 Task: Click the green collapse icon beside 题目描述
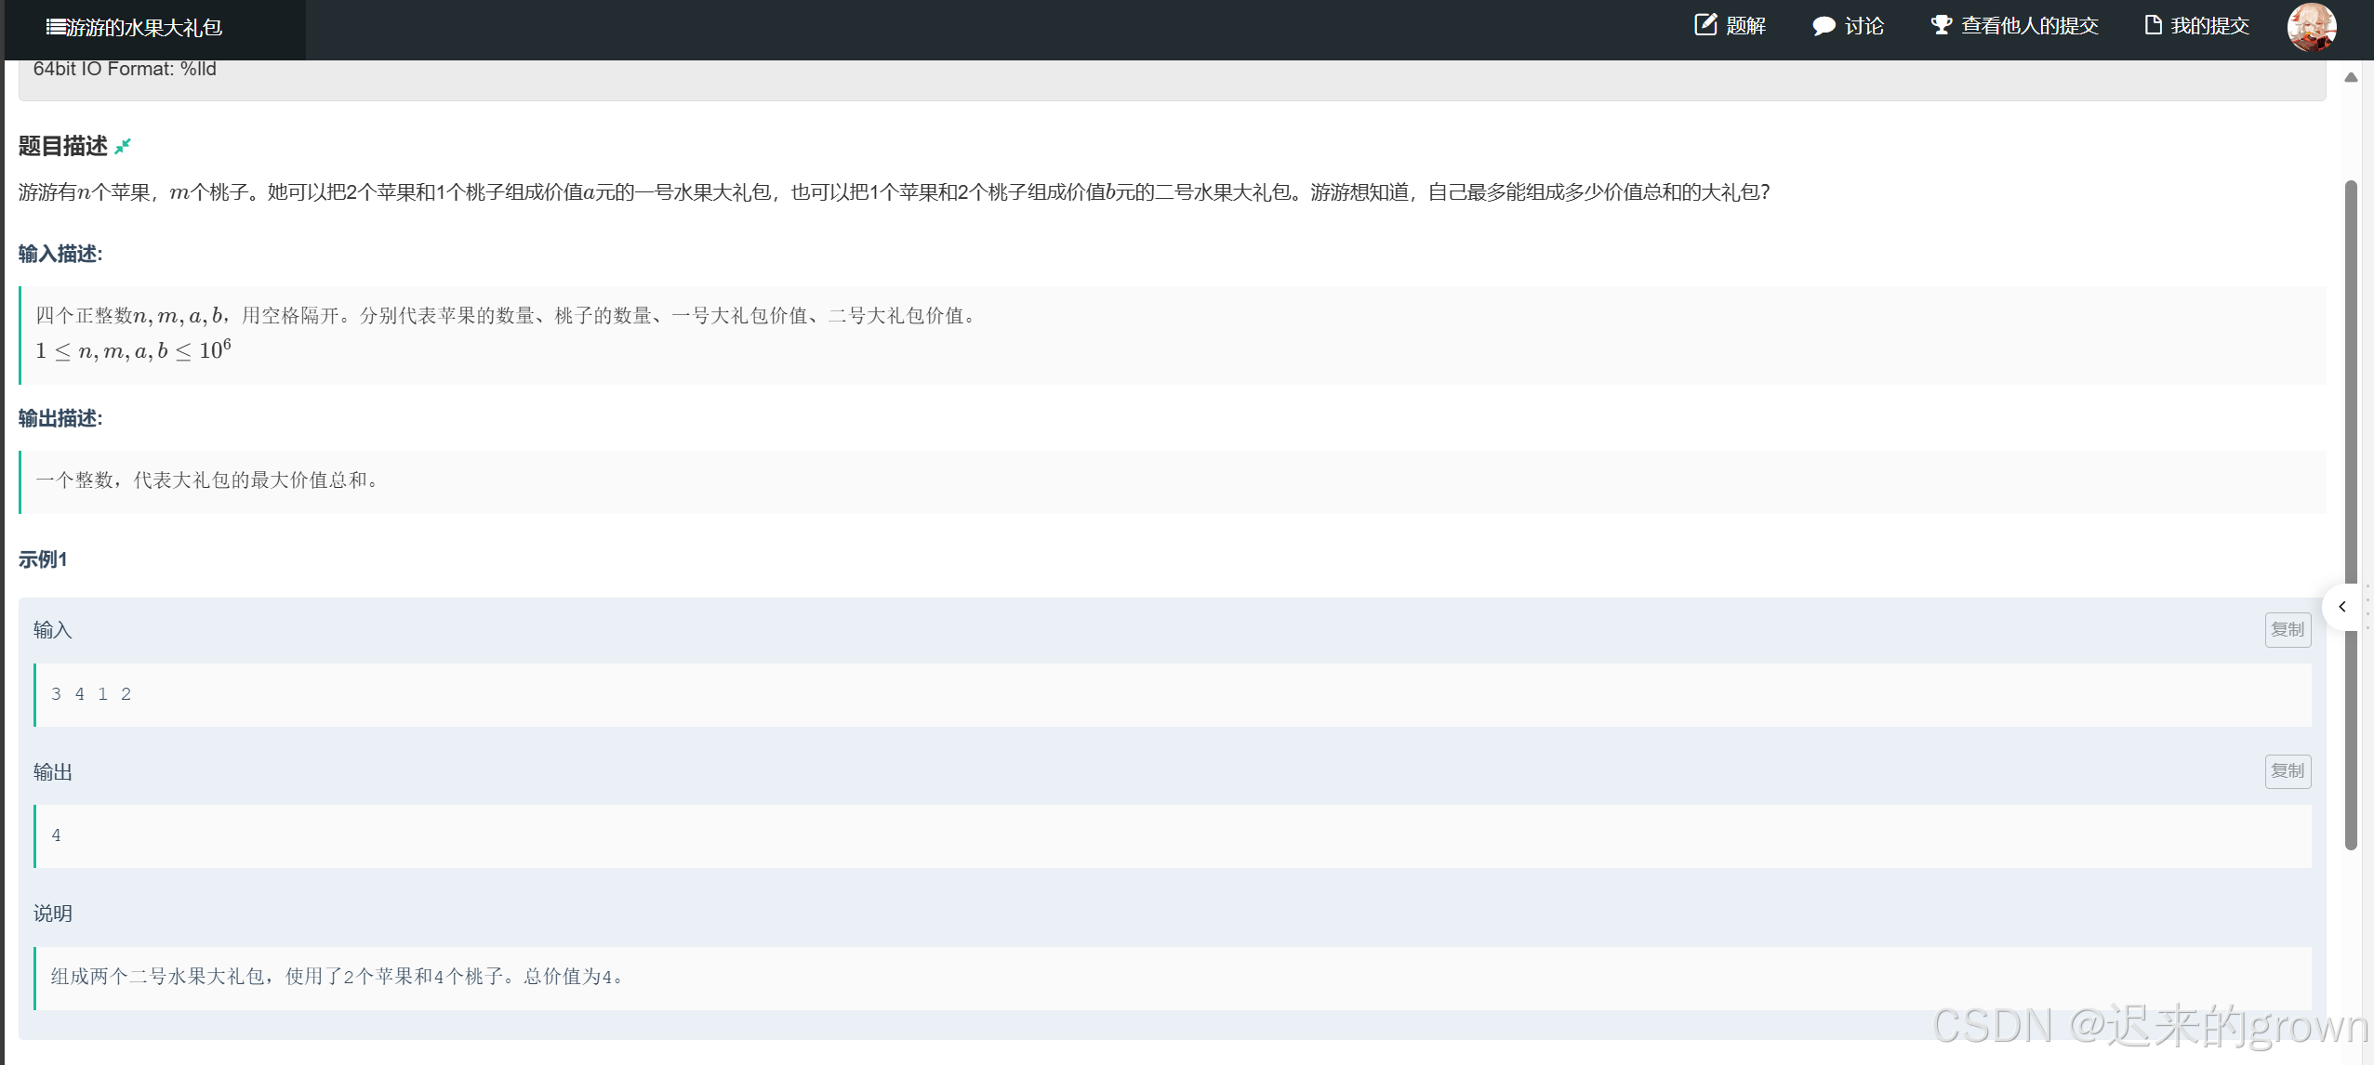[123, 146]
